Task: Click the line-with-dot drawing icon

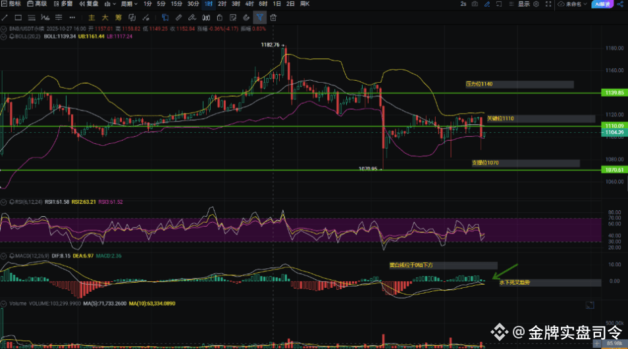Action: 145,18
